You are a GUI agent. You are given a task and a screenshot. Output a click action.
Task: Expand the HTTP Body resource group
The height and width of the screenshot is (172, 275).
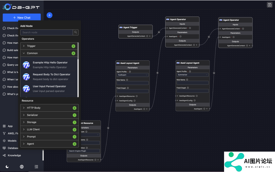(49, 108)
